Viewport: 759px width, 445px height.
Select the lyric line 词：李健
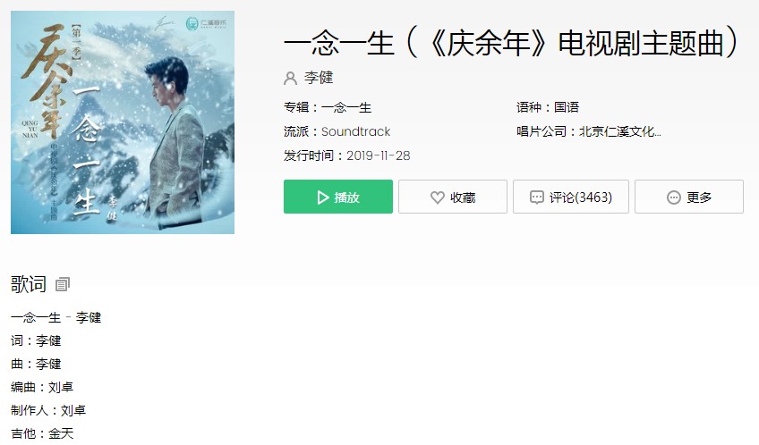(36, 340)
